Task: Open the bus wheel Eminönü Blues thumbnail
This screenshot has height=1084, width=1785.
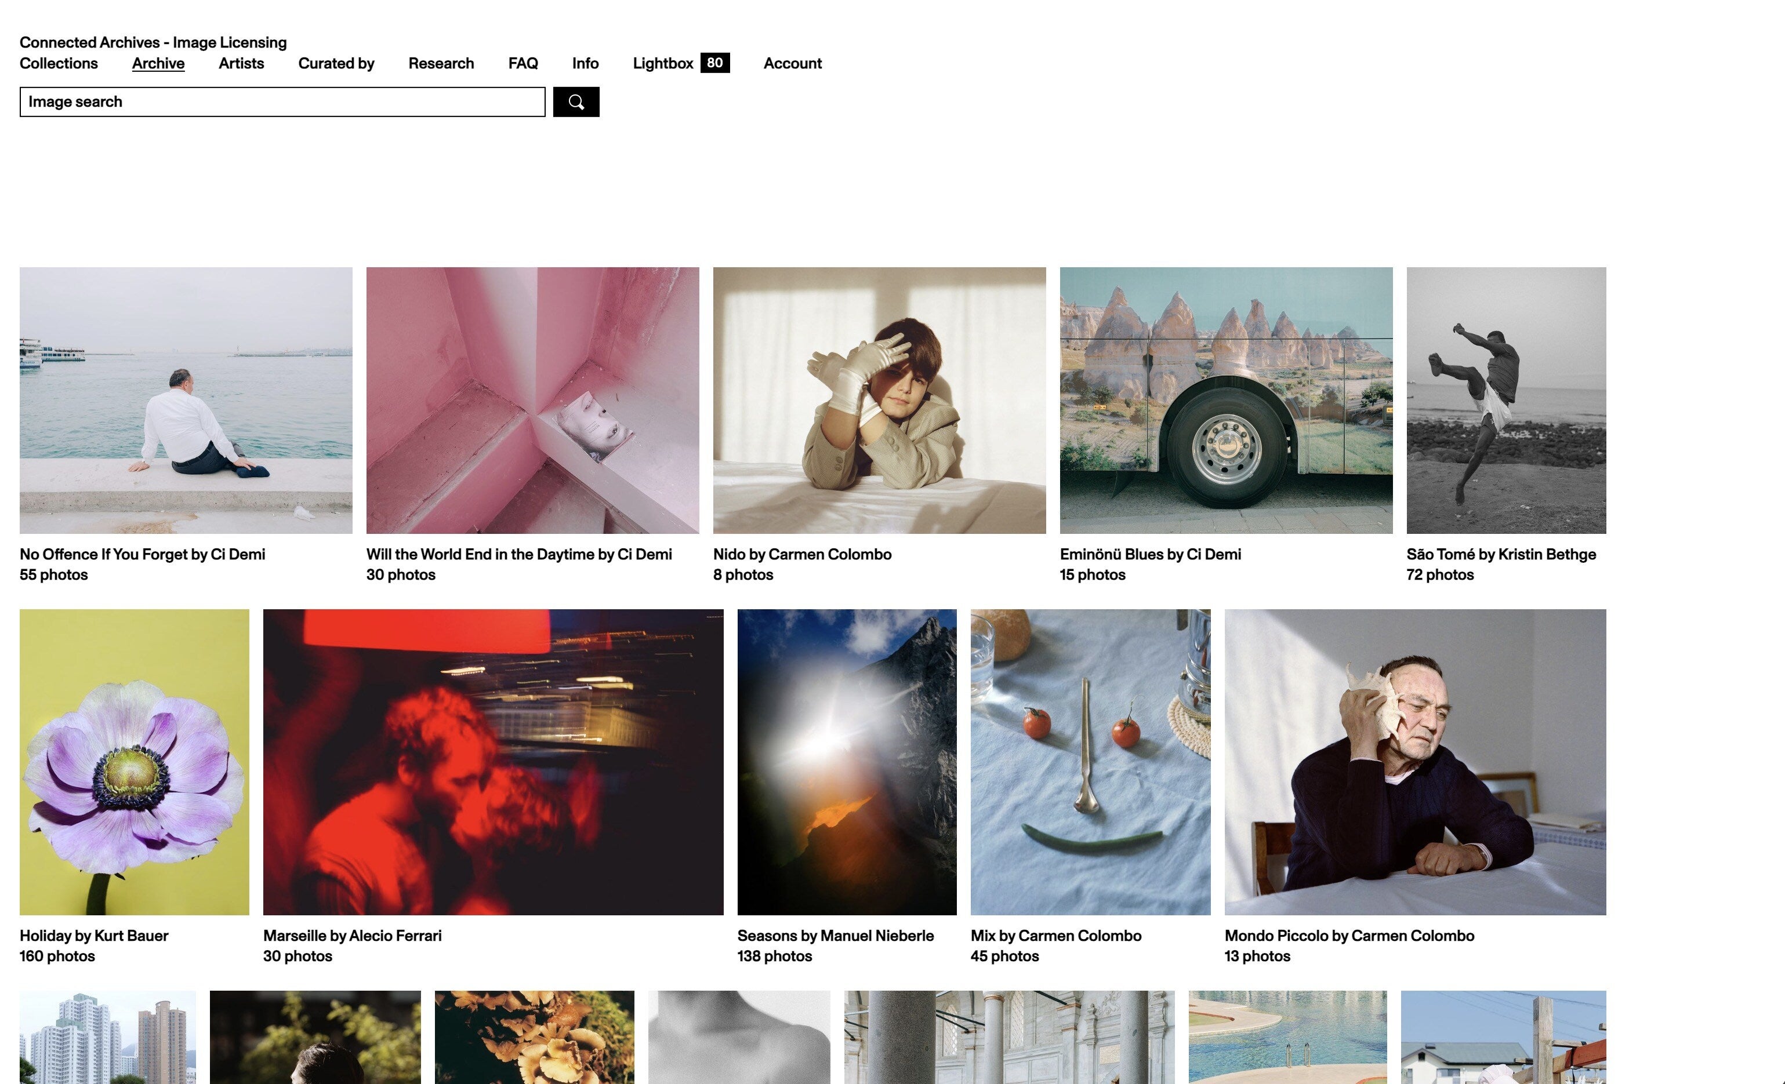Action: (x=1226, y=400)
